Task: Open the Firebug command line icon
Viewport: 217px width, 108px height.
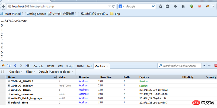Action: 27,66
